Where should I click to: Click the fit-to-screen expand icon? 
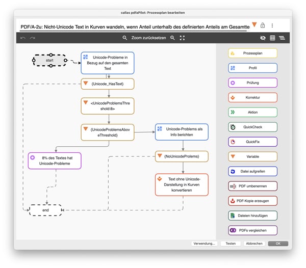[182, 38]
